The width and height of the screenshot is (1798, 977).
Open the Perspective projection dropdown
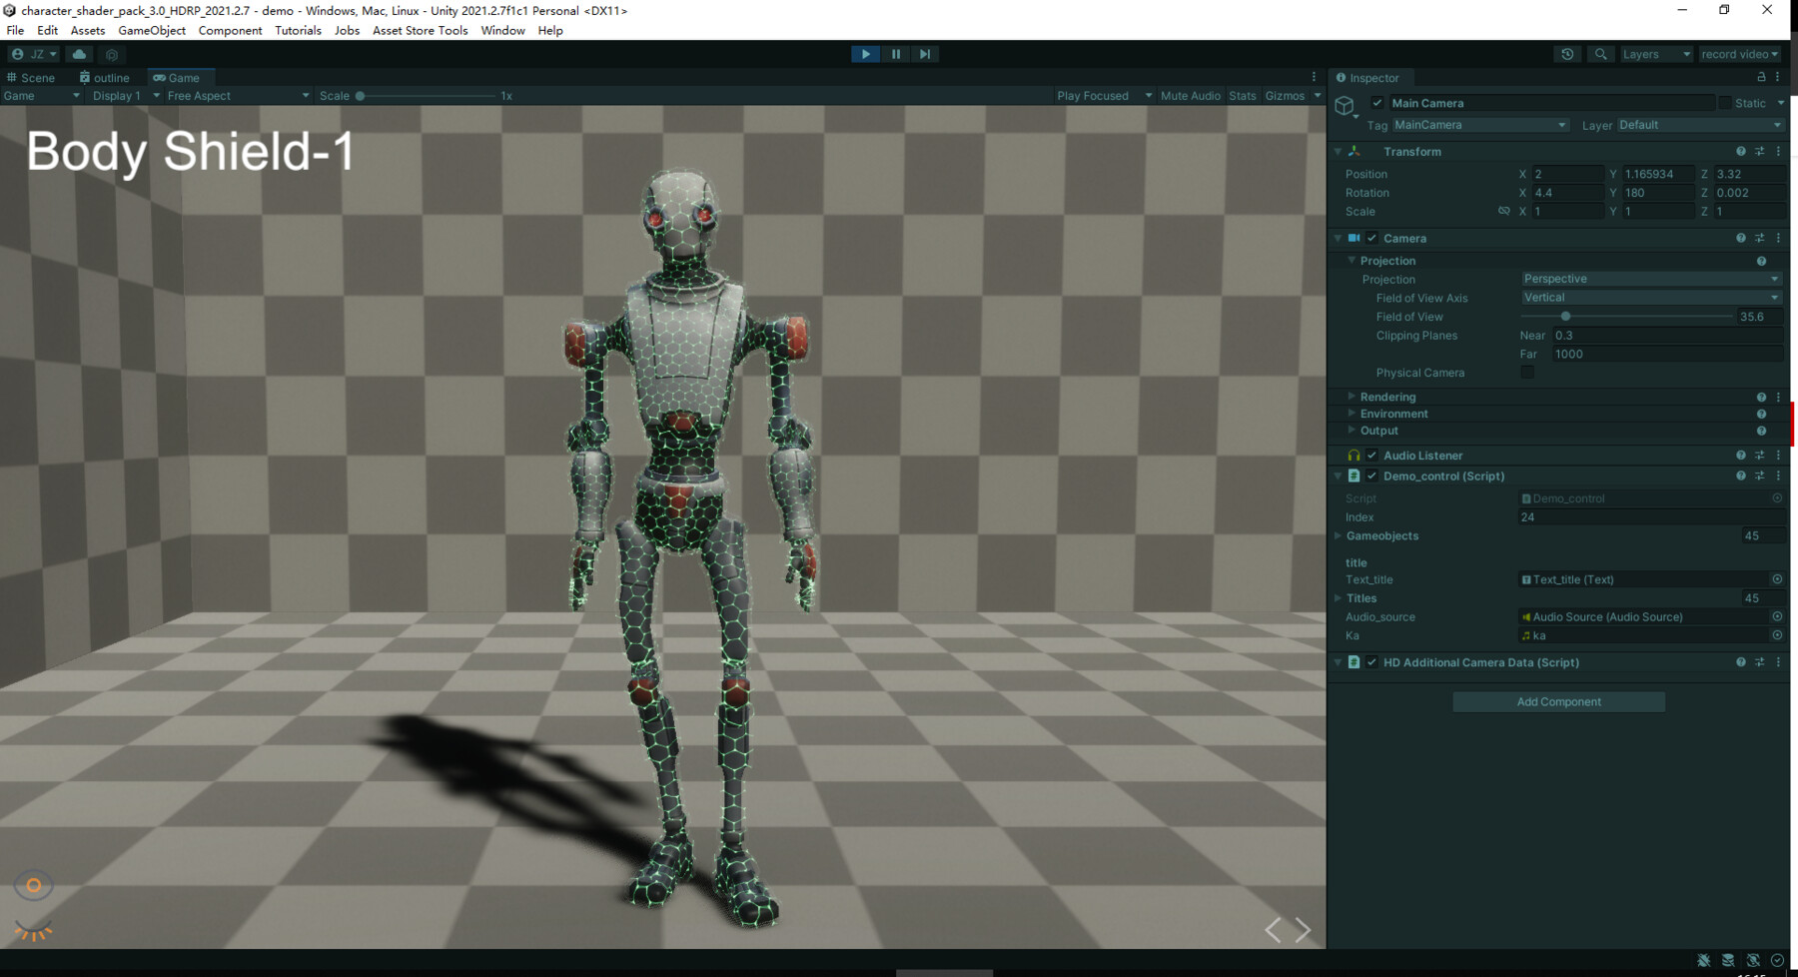1650,279
